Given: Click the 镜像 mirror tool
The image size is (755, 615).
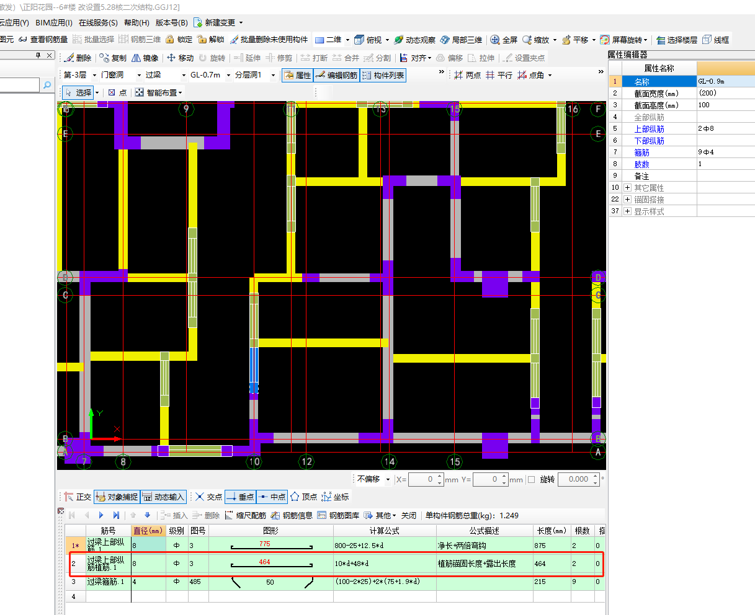Looking at the screenshot, I should tap(145, 58).
